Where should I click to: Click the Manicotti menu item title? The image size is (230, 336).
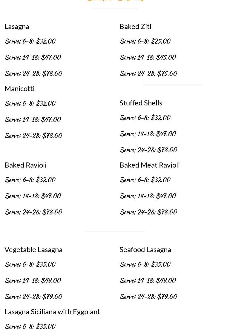click(20, 88)
